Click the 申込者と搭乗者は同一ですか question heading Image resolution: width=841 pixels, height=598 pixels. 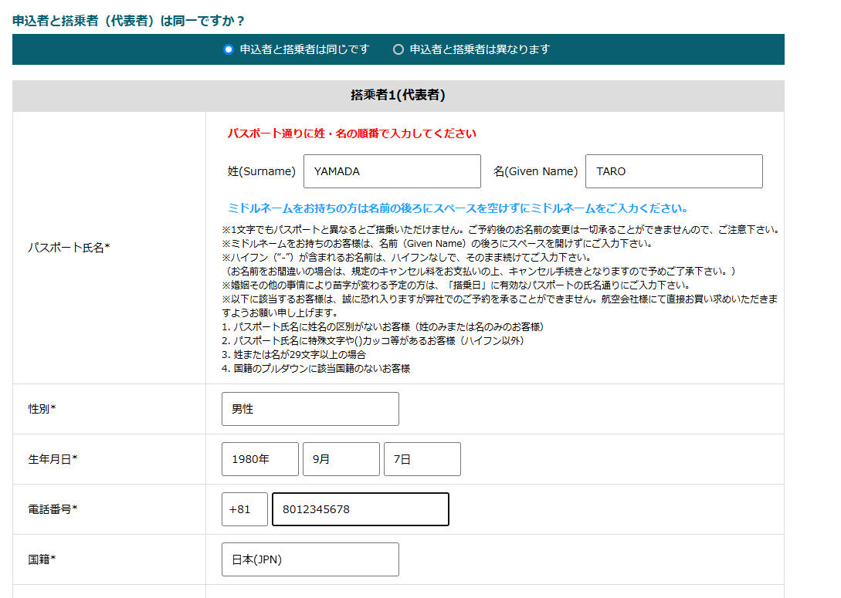coord(129,21)
